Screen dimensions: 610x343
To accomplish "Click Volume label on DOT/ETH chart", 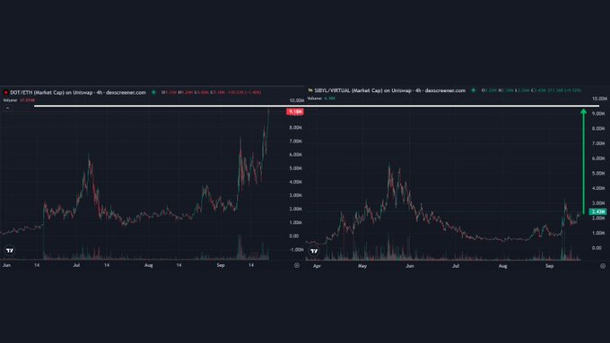I will click(x=10, y=100).
